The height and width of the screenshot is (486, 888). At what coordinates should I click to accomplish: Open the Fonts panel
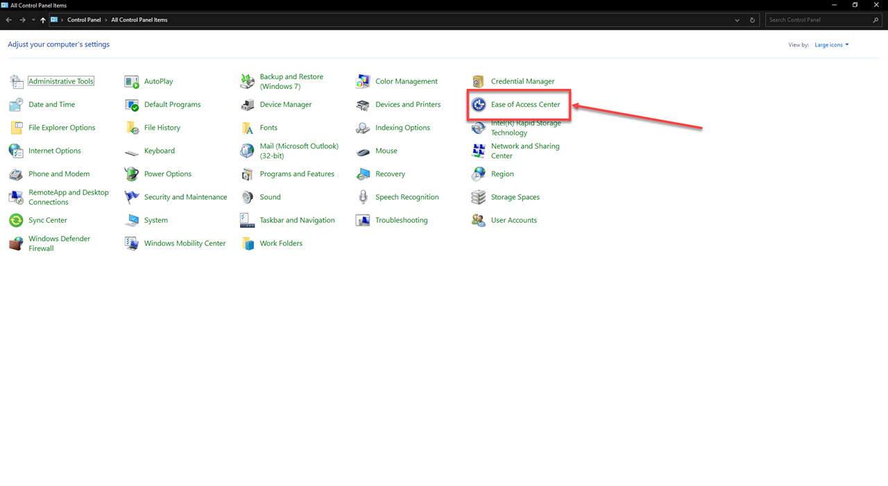tap(268, 127)
